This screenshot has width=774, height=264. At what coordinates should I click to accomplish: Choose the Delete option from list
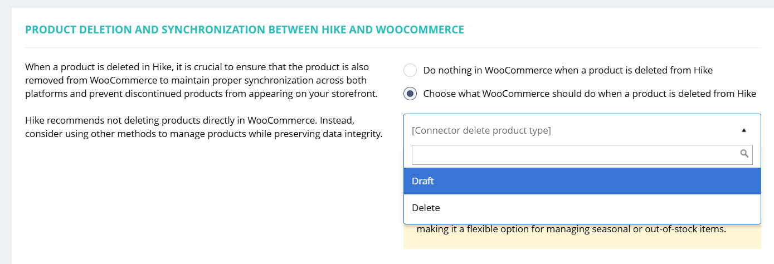coord(582,208)
